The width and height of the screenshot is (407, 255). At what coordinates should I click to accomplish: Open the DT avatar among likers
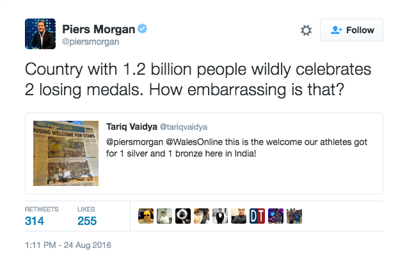(x=257, y=216)
